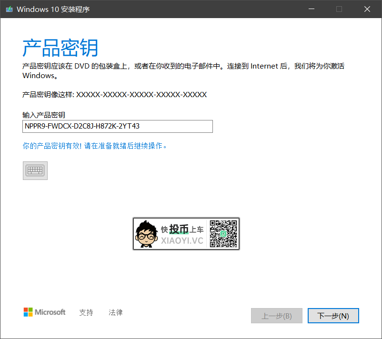
Task: Click the 产品密钥 page heading
Action: pyautogui.click(x=60, y=48)
